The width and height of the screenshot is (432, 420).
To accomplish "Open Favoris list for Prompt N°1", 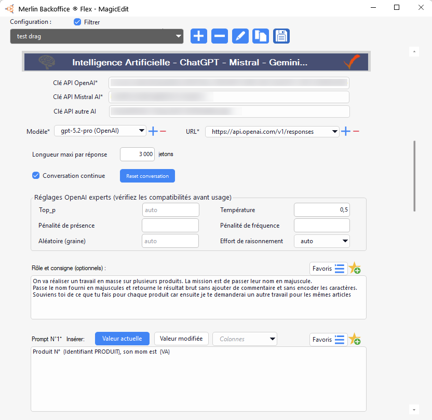I will [x=328, y=340].
